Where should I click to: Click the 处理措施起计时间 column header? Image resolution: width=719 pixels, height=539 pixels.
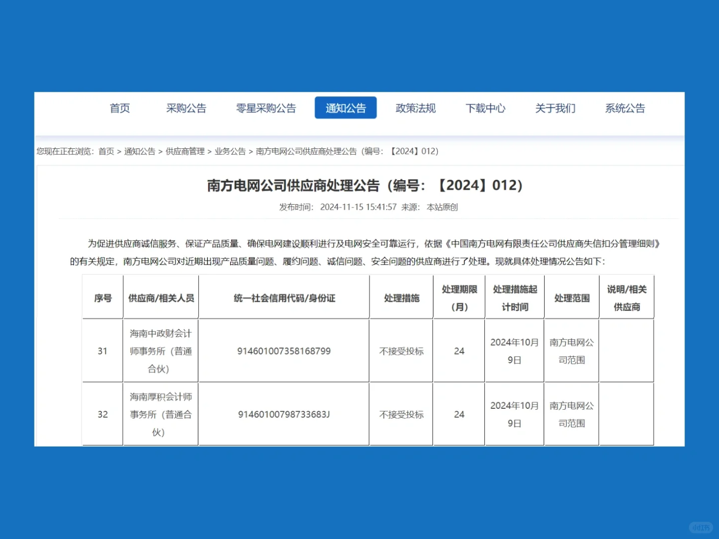(x=515, y=298)
